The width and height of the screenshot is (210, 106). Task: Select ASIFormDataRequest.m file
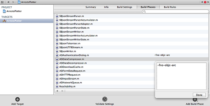(x=72, y=71)
